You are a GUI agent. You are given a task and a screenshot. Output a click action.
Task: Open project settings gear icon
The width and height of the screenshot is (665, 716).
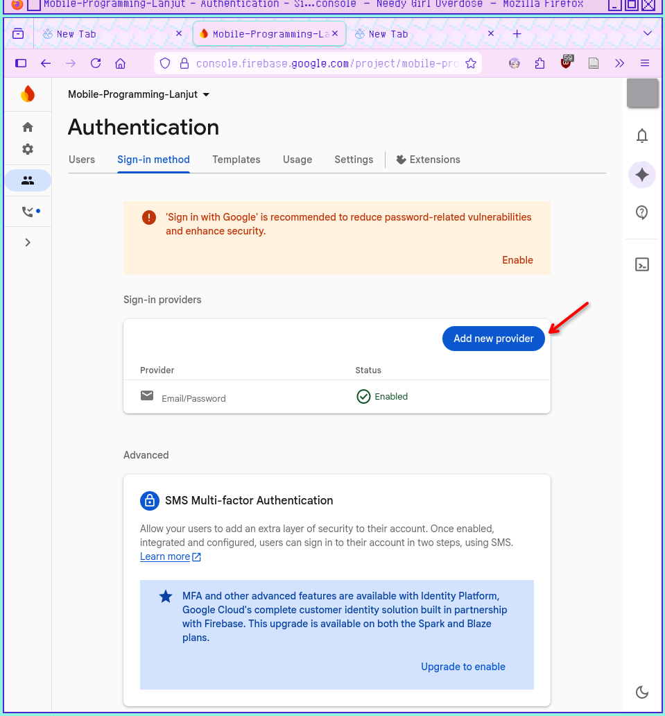[x=28, y=149]
